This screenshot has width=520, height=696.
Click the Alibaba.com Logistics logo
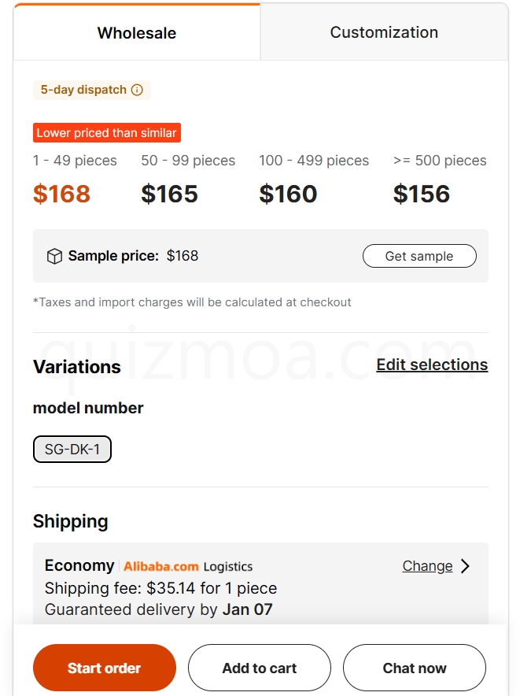click(x=188, y=566)
